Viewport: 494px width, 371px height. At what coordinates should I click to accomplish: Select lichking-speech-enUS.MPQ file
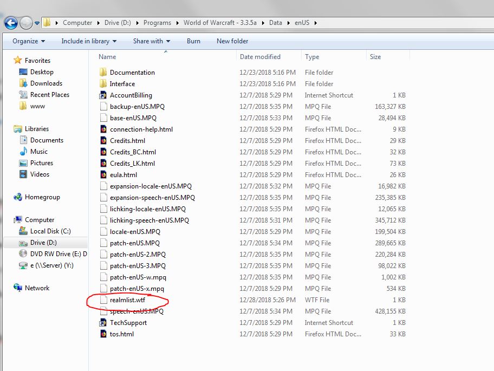click(x=149, y=220)
